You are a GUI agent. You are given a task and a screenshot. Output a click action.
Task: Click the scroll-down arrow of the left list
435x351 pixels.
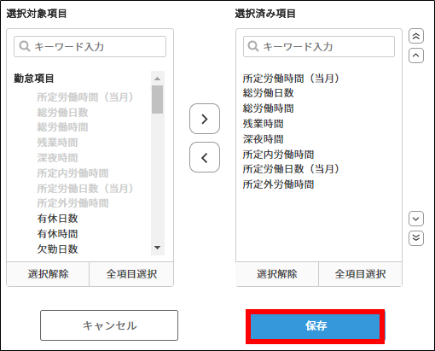pyautogui.click(x=157, y=248)
